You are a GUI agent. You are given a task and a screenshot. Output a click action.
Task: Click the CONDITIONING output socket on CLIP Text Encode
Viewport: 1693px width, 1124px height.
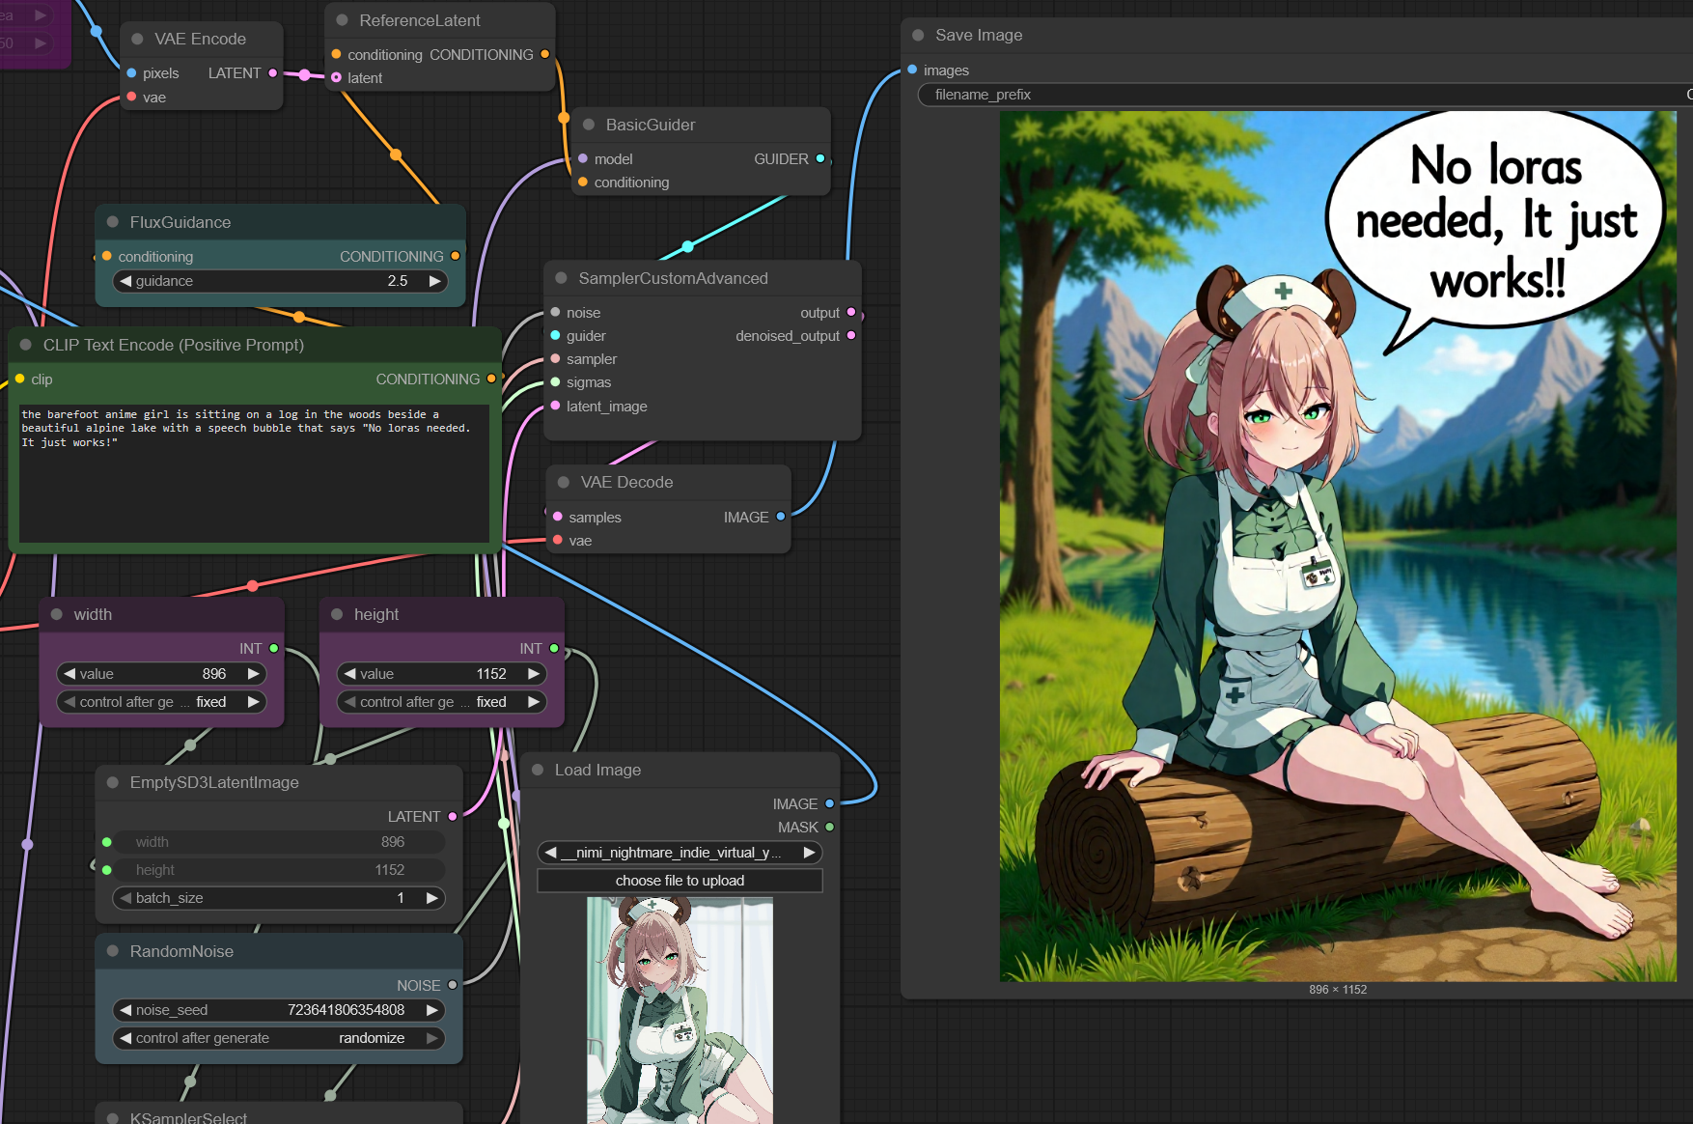(x=491, y=379)
